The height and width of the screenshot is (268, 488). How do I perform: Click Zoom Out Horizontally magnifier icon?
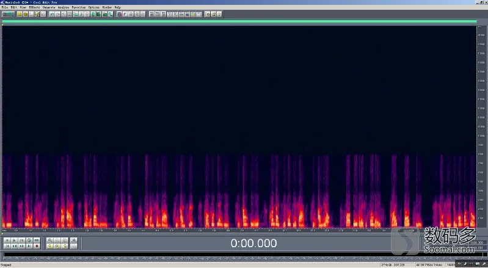(x=57, y=241)
